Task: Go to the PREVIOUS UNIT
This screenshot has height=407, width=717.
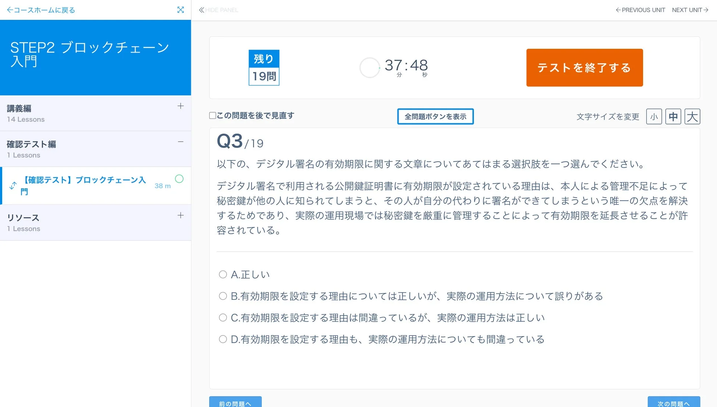Action: (640, 10)
